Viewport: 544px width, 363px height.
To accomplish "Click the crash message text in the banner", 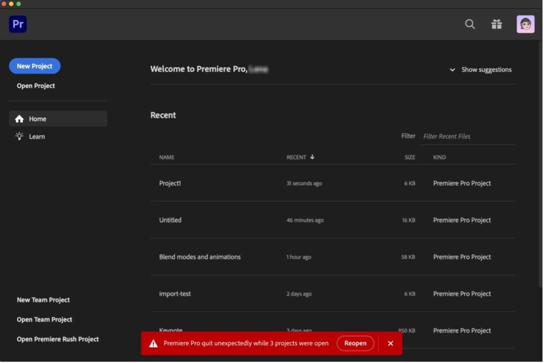I will click(246, 344).
